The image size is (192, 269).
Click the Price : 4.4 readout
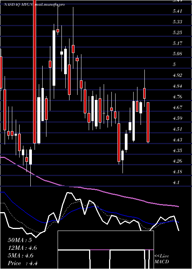[23, 263]
